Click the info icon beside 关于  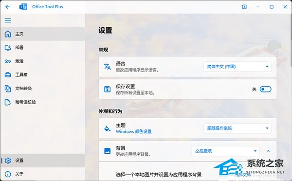point(8,174)
